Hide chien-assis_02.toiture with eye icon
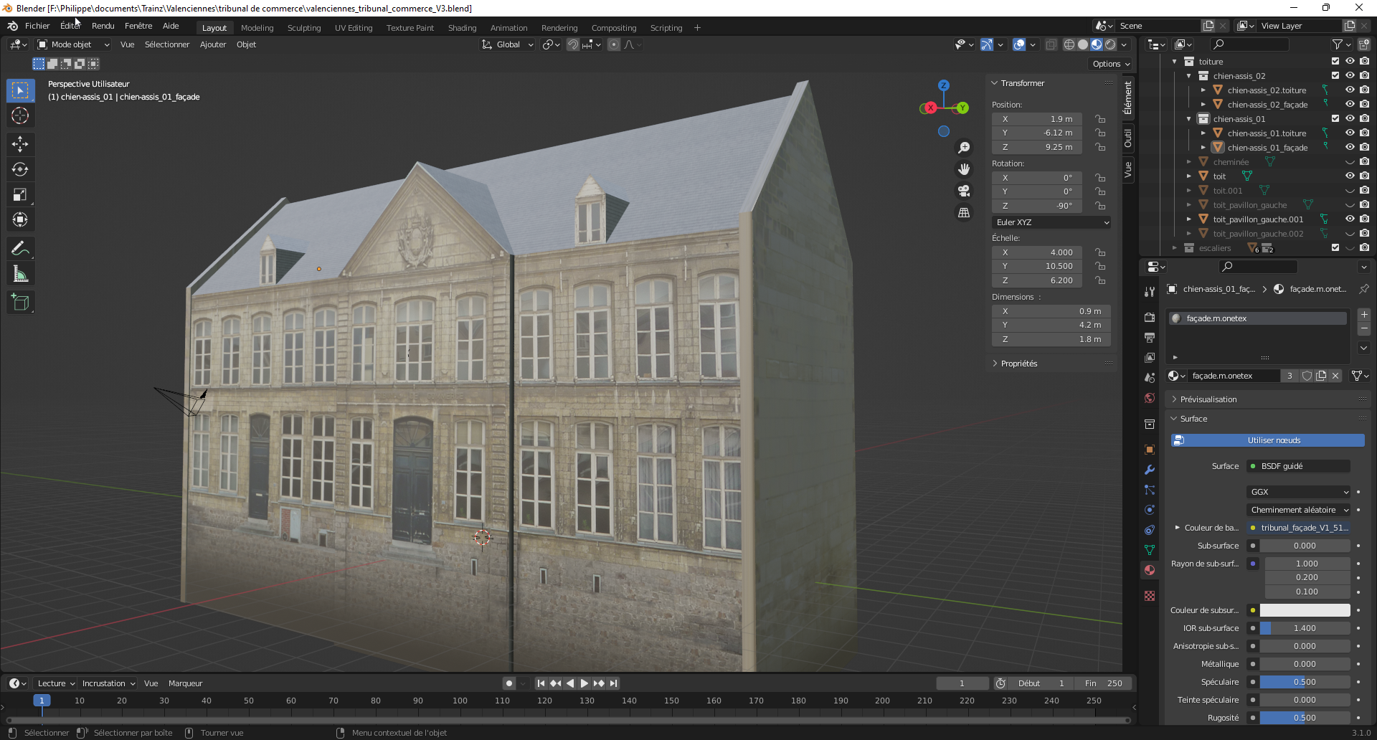The image size is (1377, 740). 1350,90
